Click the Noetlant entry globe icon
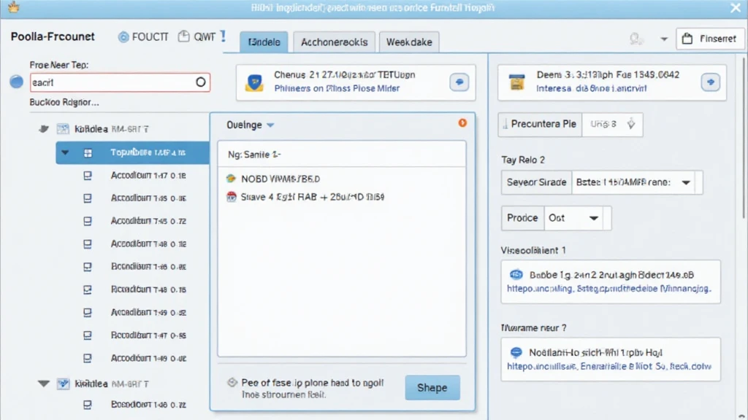 [x=516, y=352]
